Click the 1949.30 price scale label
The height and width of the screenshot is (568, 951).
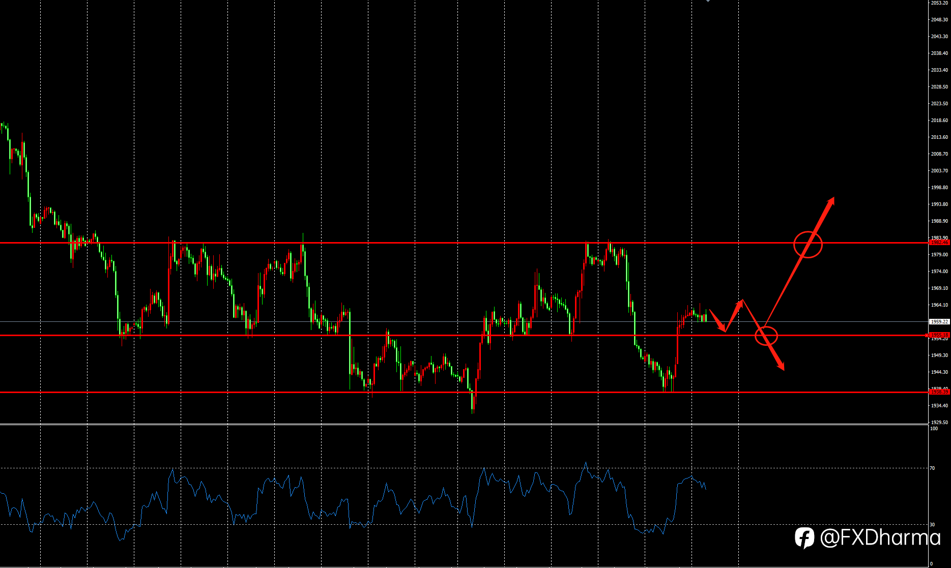point(939,355)
